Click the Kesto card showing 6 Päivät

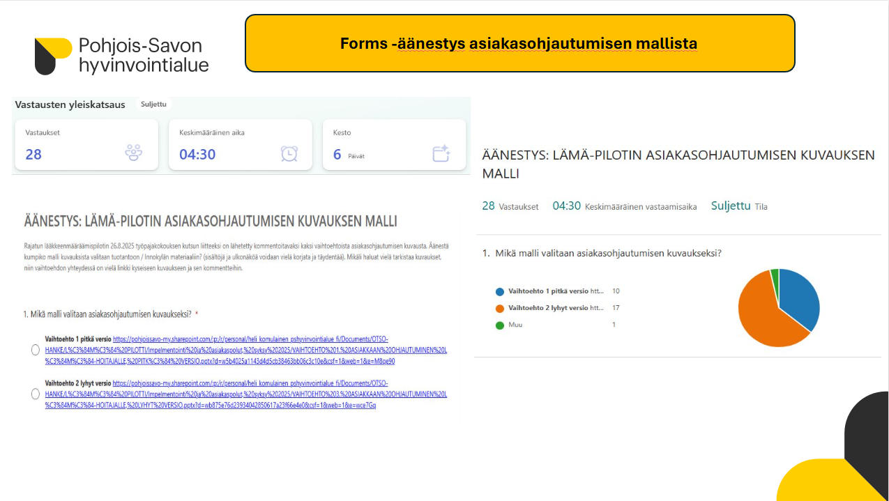(394, 144)
